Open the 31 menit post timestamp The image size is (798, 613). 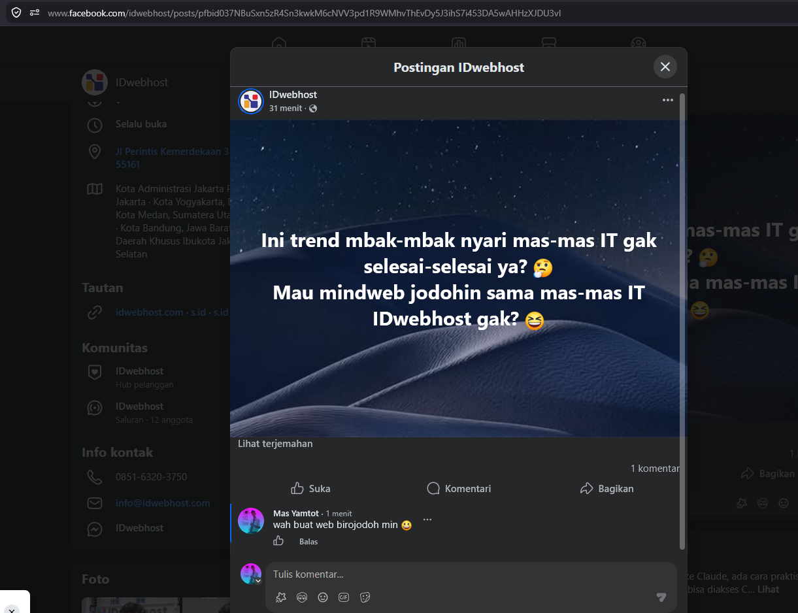[286, 108]
